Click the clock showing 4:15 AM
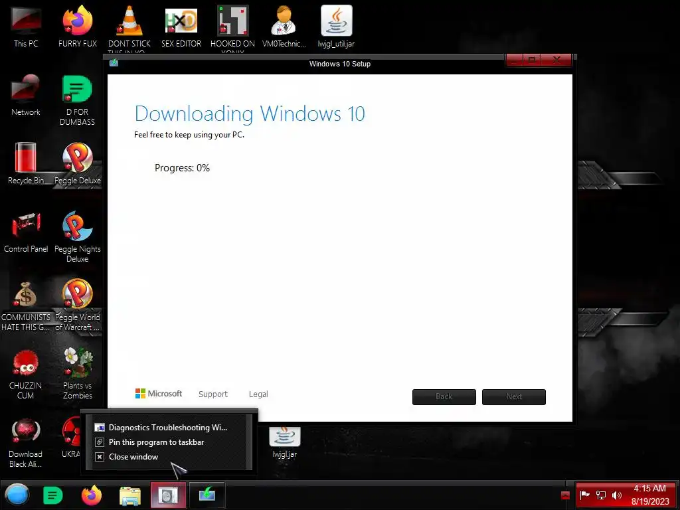 click(x=649, y=495)
